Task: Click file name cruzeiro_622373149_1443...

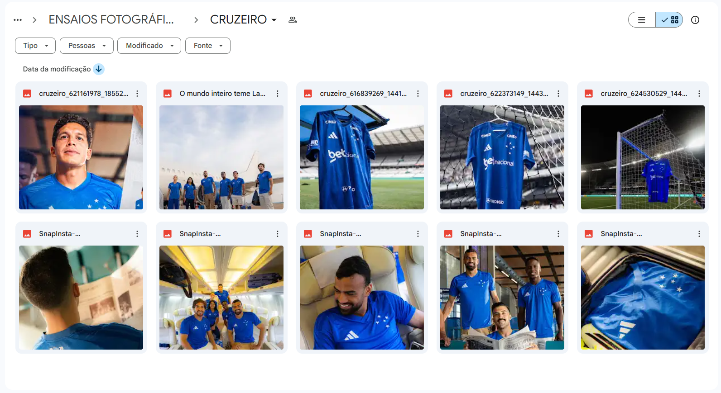Action: [x=504, y=94]
